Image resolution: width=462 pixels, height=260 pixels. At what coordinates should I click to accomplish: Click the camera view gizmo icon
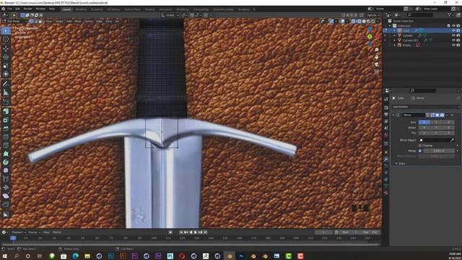[x=377, y=64]
